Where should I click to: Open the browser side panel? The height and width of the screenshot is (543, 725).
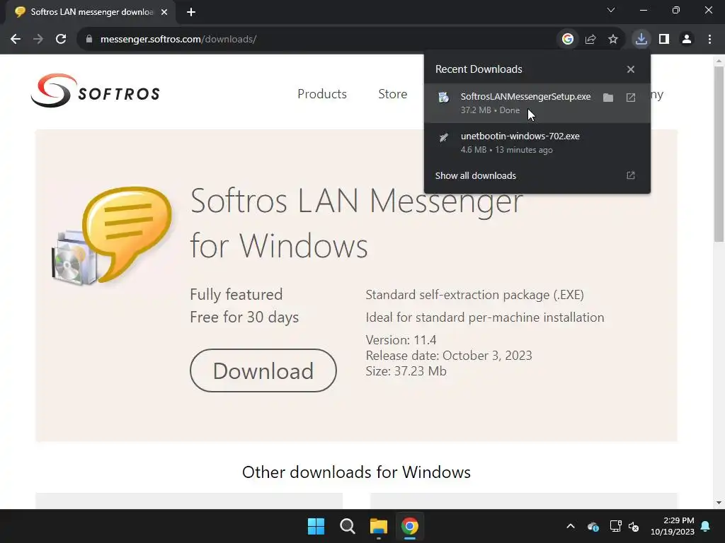click(664, 40)
